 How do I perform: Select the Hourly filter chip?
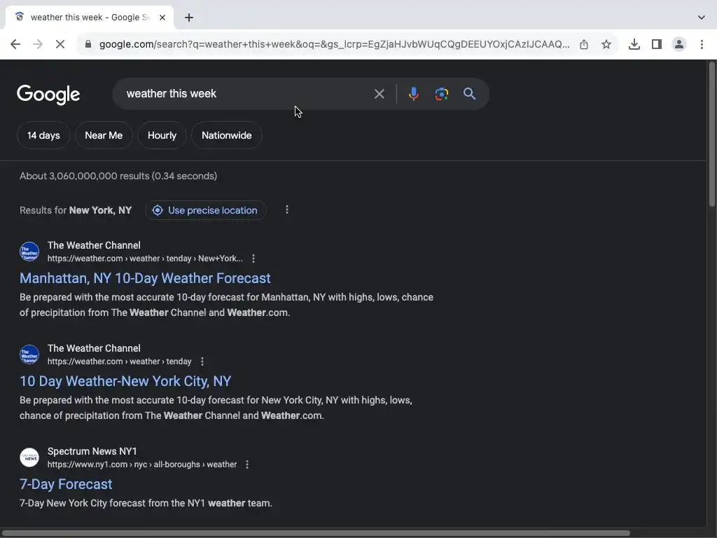coord(162,135)
